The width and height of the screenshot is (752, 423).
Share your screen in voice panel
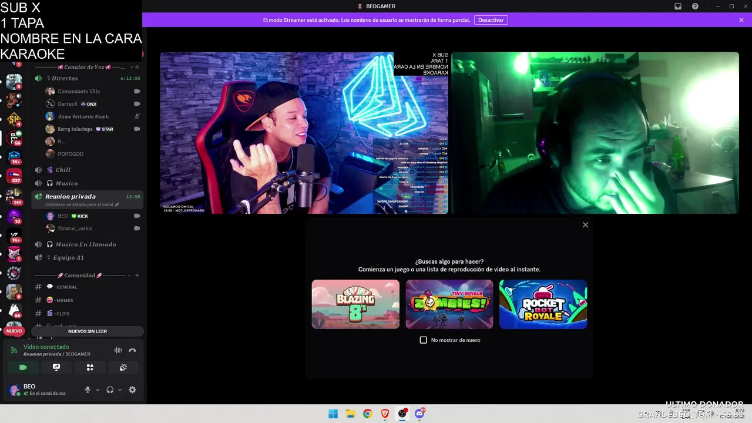(x=56, y=367)
